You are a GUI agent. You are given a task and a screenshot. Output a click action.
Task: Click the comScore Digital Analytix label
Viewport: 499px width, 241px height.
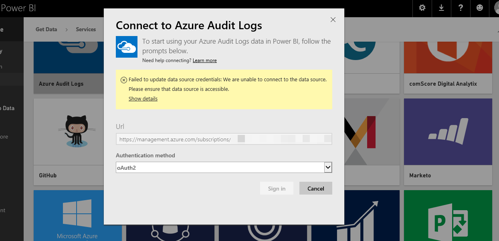pos(443,84)
